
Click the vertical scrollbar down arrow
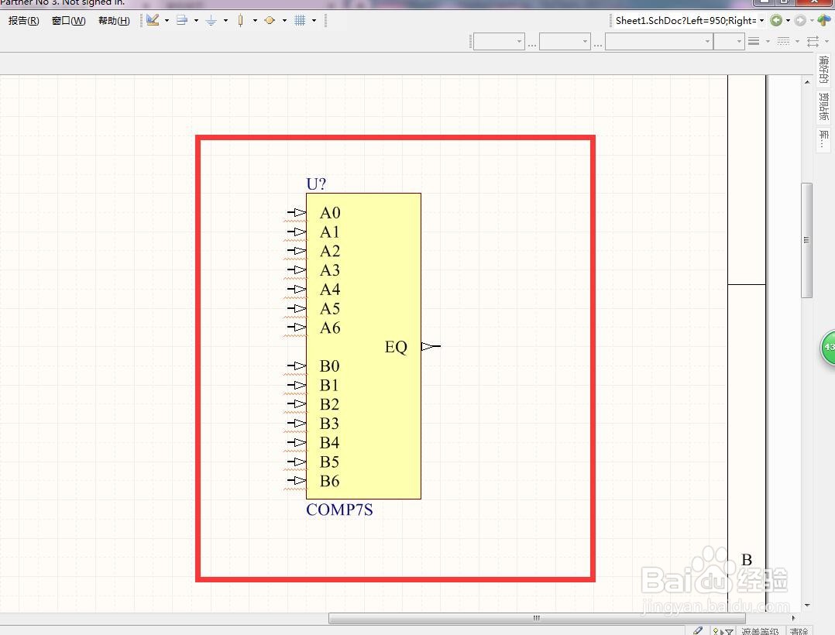click(807, 606)
